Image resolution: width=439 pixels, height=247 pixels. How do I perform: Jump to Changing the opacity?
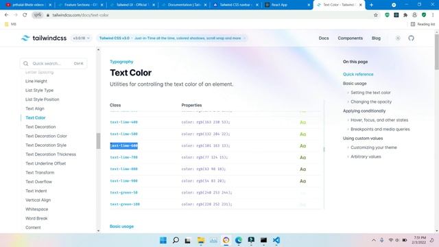point(371,102)
